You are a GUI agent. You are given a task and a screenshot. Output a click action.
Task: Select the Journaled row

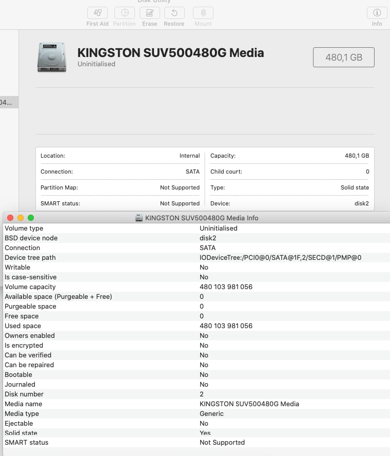click(197, 385)
